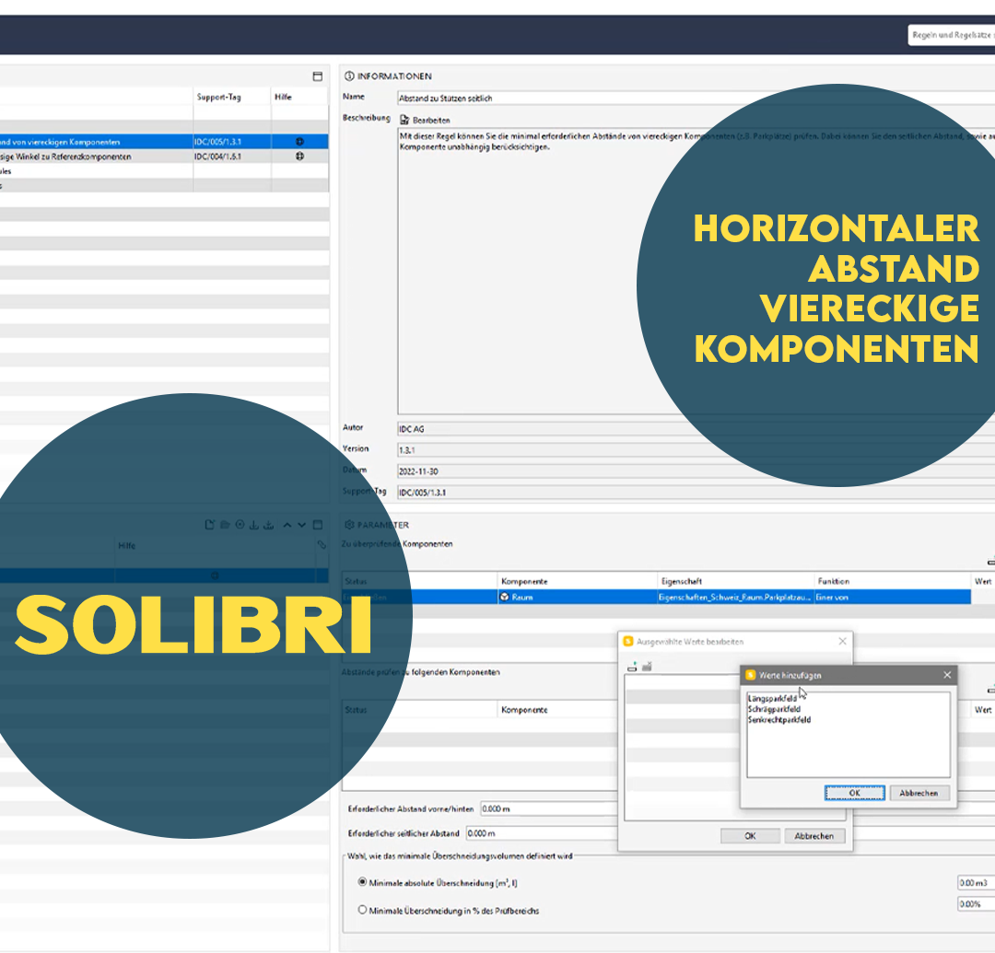The width and height of the screenshot is (995, 953).
Task: Click the Autor field containing IDC AG
Action: click(x=696, y=429)
